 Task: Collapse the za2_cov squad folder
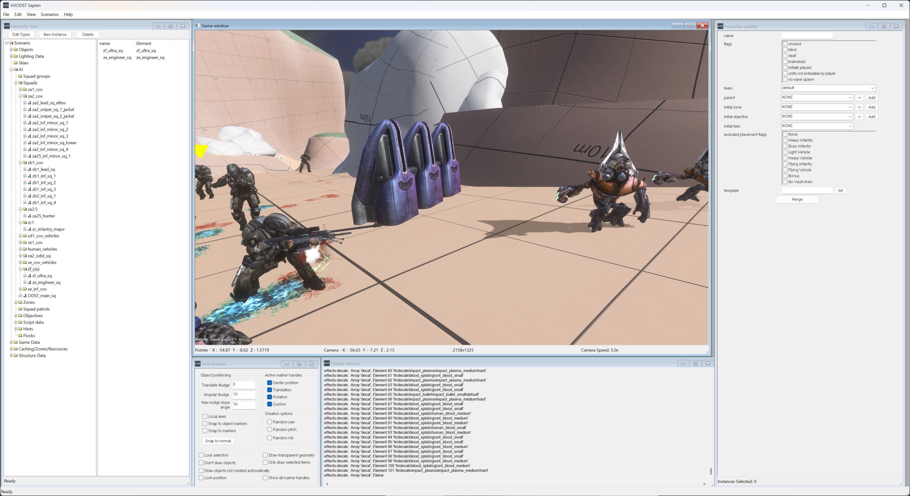click(x=20, y=96)
